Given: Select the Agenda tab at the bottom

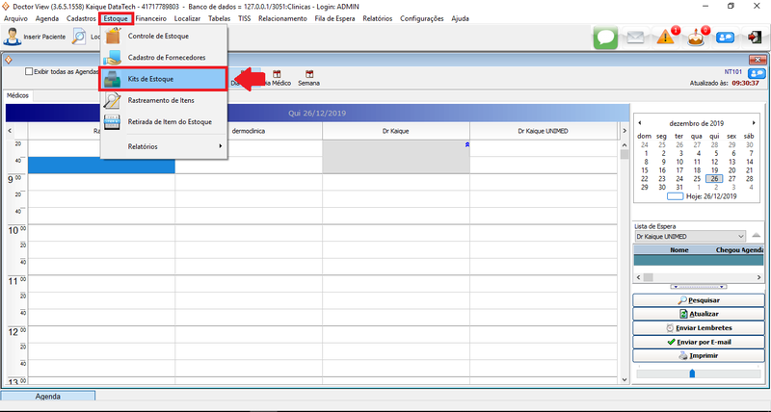Looking at the screenshot, I should (x=47, y=397).
